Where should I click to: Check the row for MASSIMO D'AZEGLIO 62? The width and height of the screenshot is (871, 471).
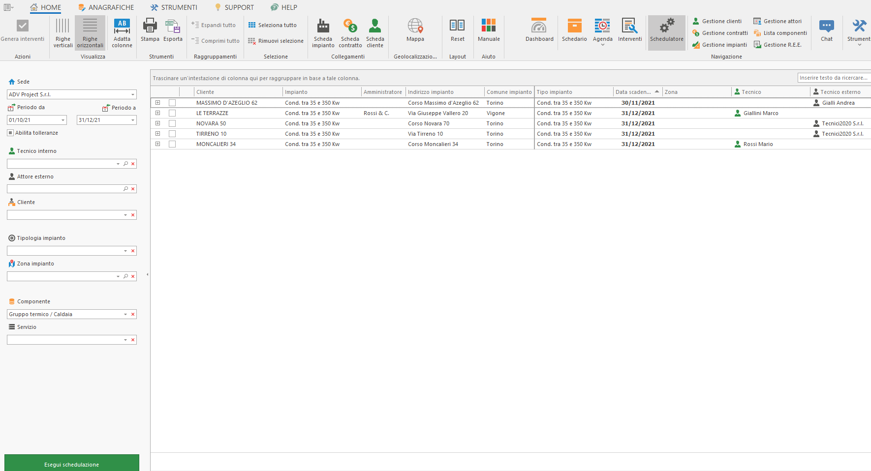click(x=172, y=103)
